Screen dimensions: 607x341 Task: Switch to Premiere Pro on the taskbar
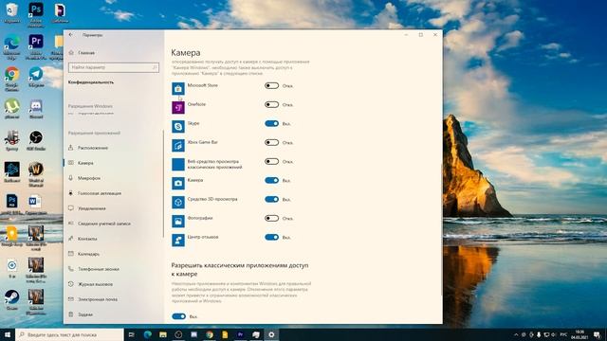pos(240,334)
